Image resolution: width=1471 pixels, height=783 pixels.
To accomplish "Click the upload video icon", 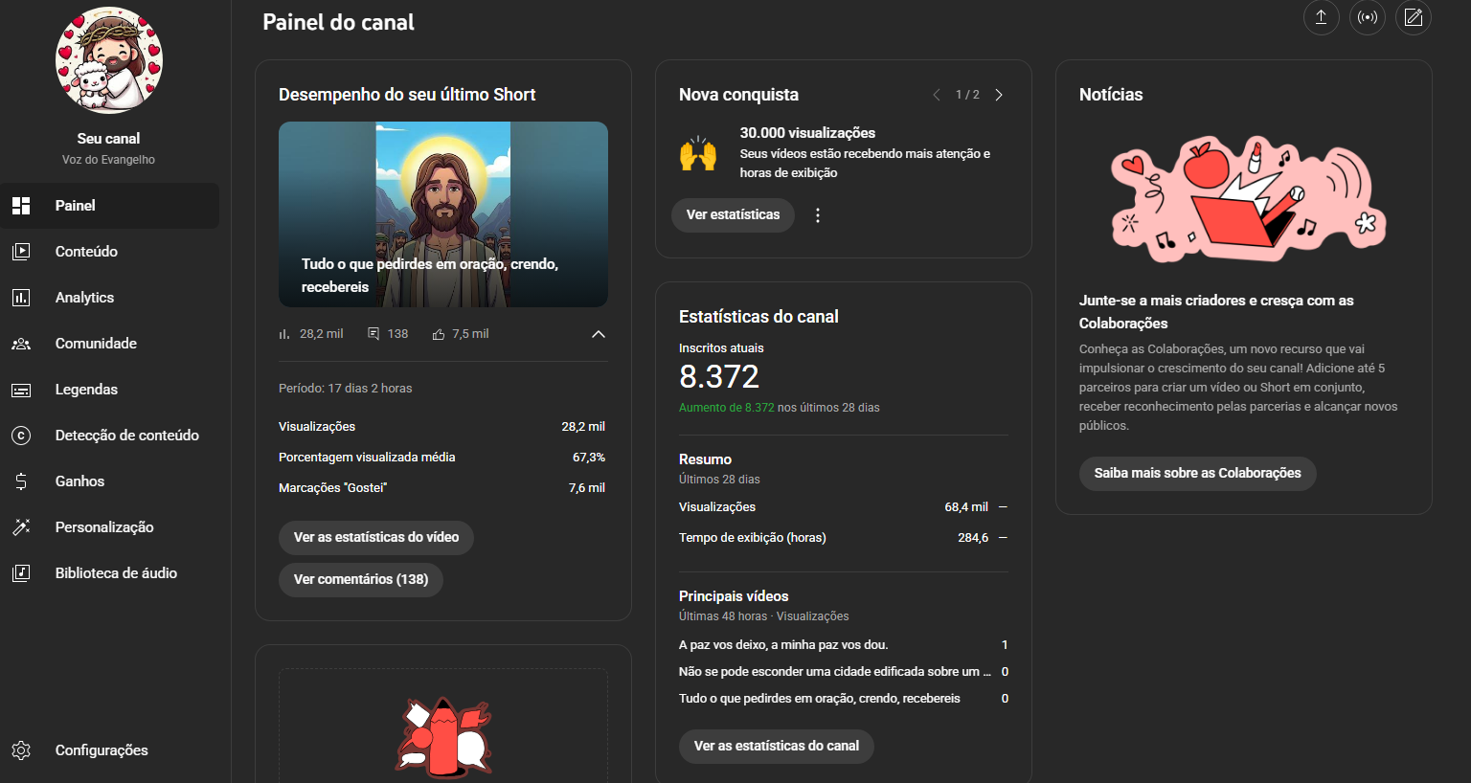I will pos(1321,17).
